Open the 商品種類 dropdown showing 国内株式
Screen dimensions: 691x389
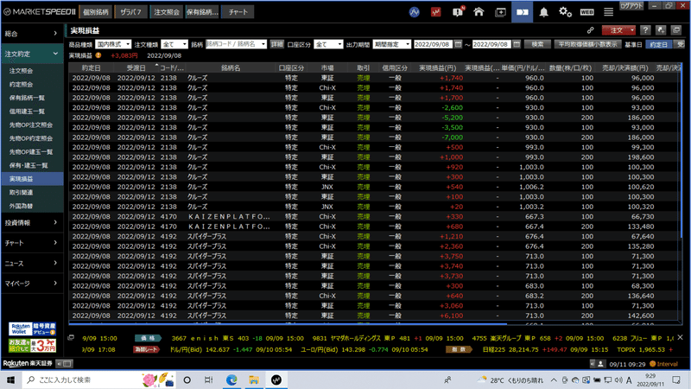(x=113, y=44)
